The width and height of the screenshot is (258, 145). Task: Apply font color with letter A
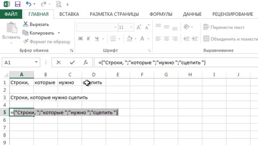(x=142, y=39)
